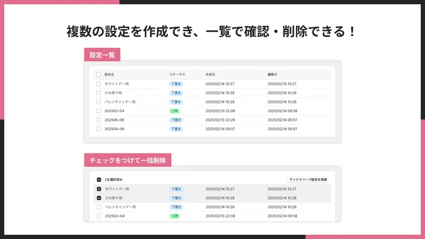Click 編集日 2025/02/14 09:57 of 202506~08
This screenshot has width=425, height=239.
click(283, 120)
